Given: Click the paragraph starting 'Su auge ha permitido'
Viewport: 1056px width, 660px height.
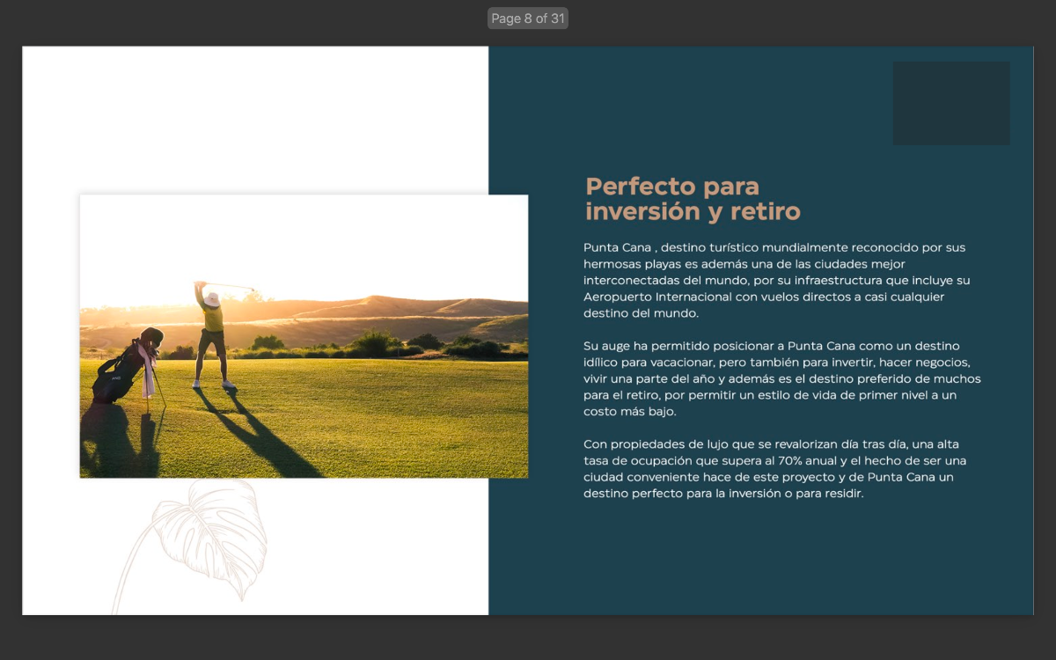Looking at the screenshot, I should tap(781, 378).
